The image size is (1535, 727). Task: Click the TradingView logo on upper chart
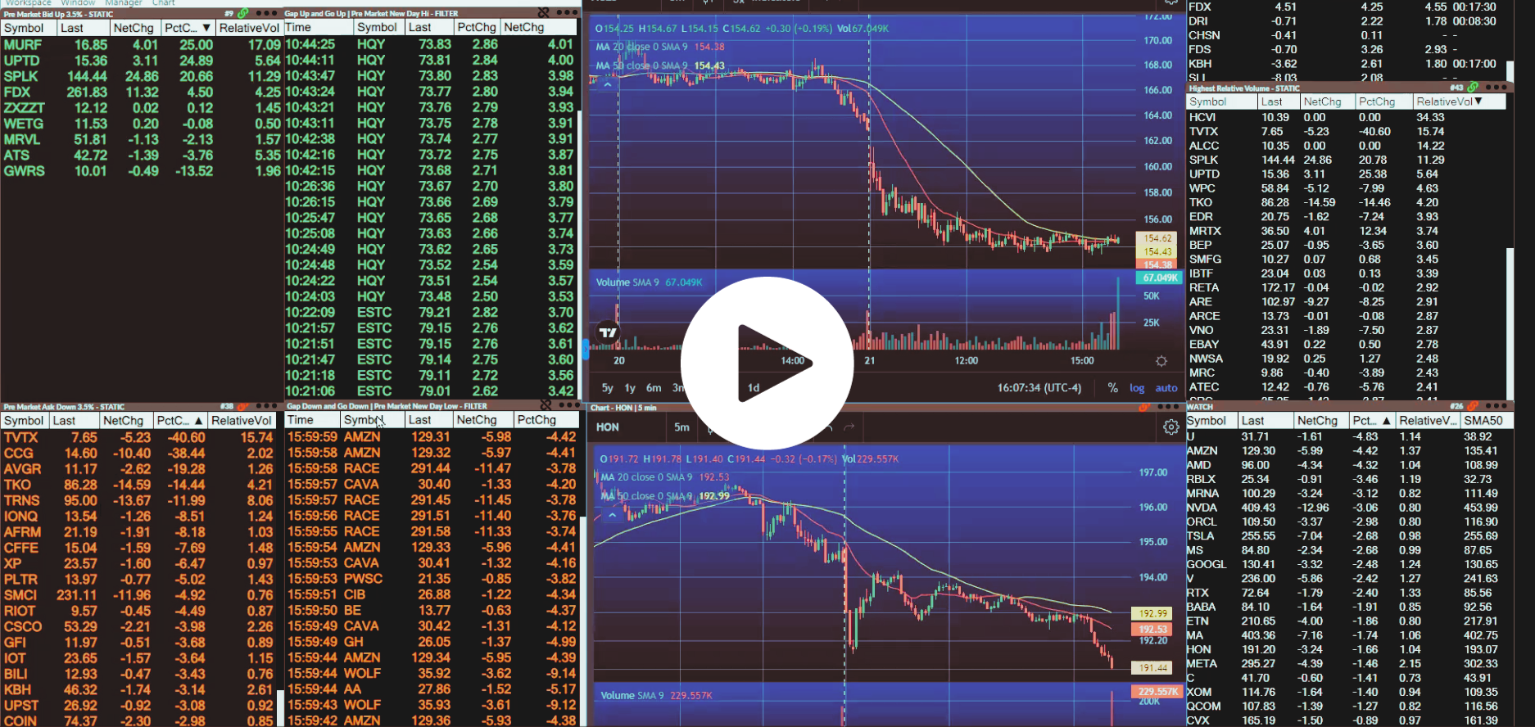608,332
